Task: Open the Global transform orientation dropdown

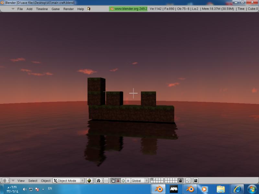Action: coord(139,181)
